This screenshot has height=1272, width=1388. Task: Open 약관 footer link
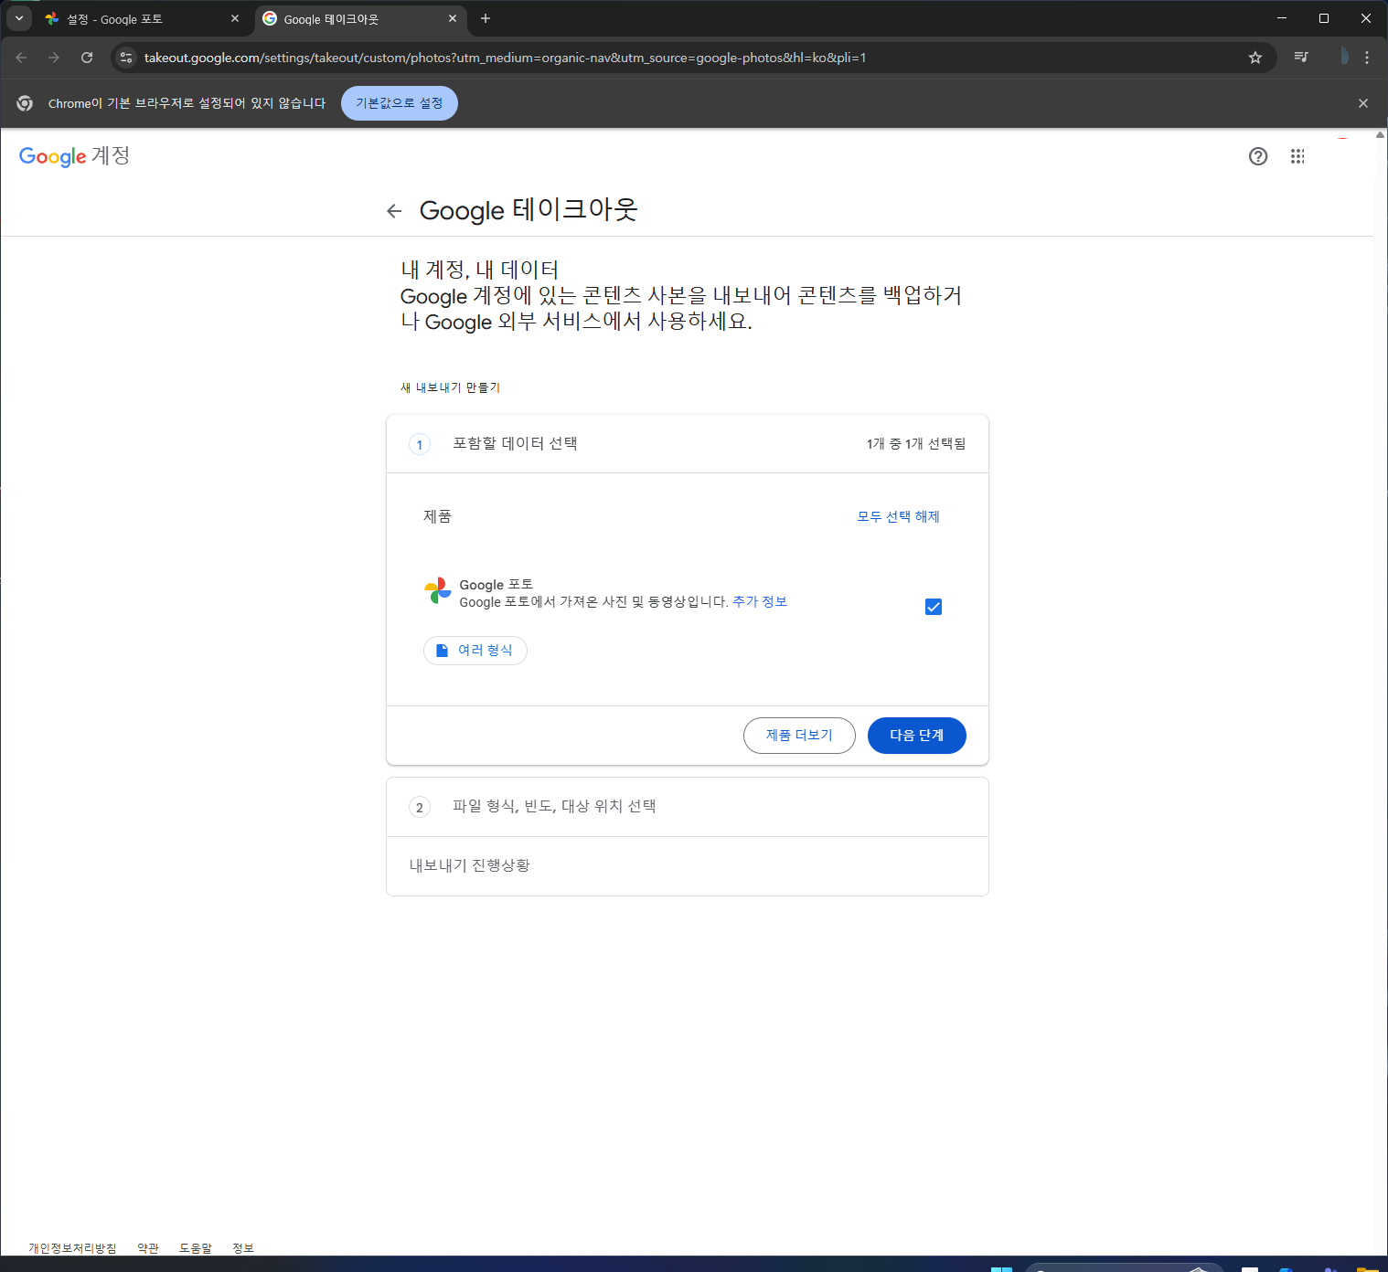click(148, 1248)
